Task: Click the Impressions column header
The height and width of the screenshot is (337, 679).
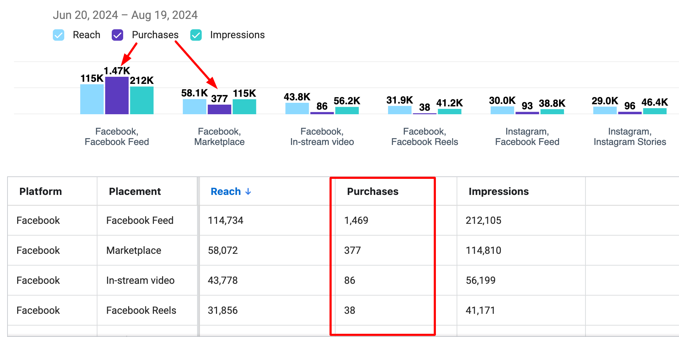Action: point(499,192)
